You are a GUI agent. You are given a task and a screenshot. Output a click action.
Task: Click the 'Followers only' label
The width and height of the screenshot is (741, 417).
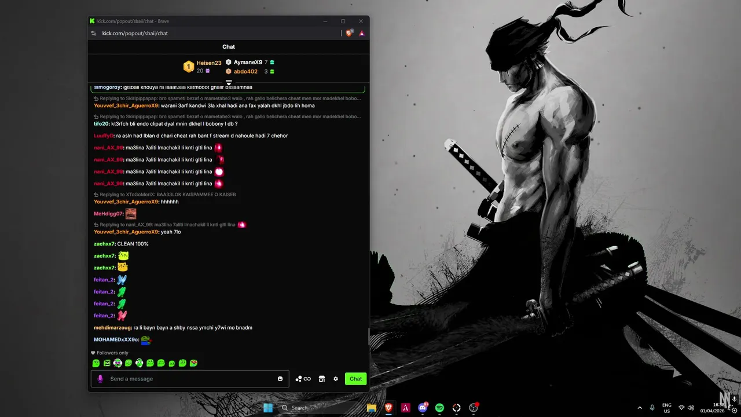(x=112, y=353)
